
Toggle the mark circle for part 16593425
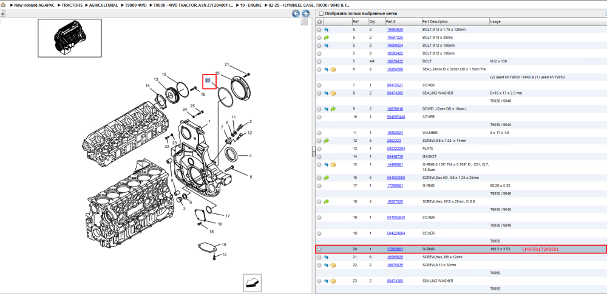pos(319,53)
